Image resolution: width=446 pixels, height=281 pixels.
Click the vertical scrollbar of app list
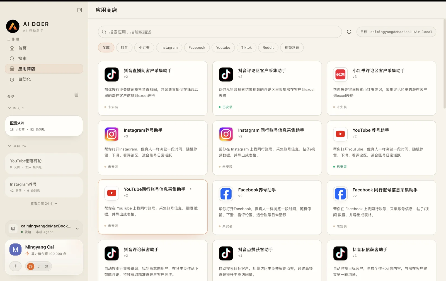(x=444, y=64)
